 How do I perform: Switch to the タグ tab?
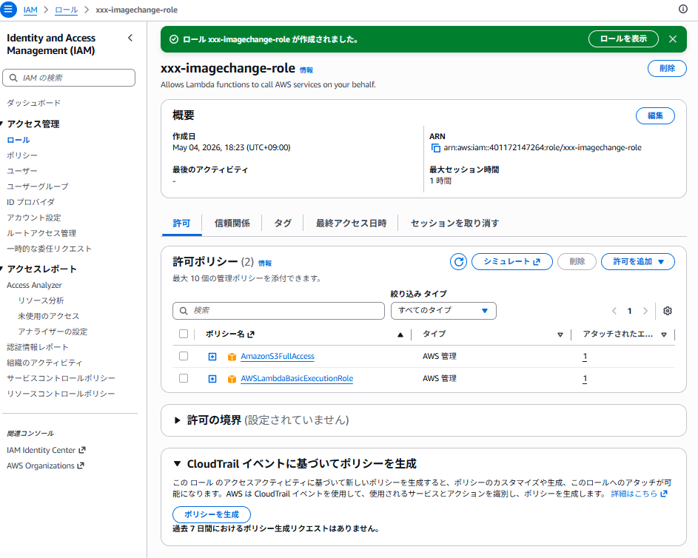tap(283, 223)
